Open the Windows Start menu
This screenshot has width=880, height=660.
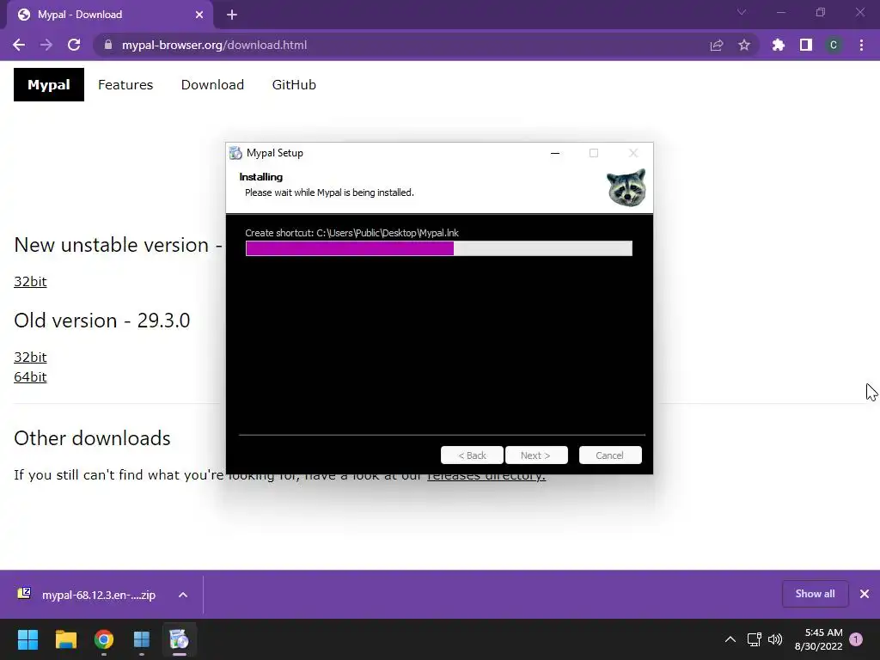pos(27,639)
